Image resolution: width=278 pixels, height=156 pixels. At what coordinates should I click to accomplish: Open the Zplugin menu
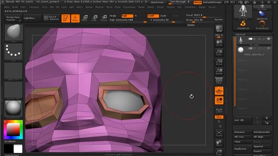point(202,7)
